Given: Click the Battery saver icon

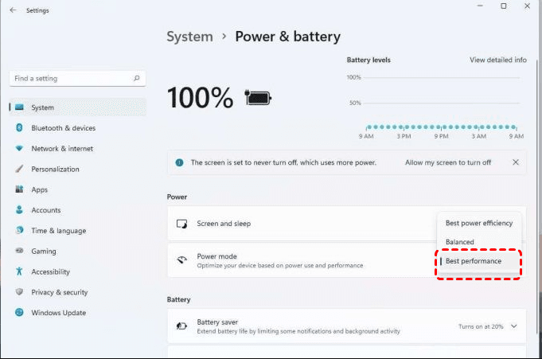Looking at the screenshot, I should pos(181,326).
